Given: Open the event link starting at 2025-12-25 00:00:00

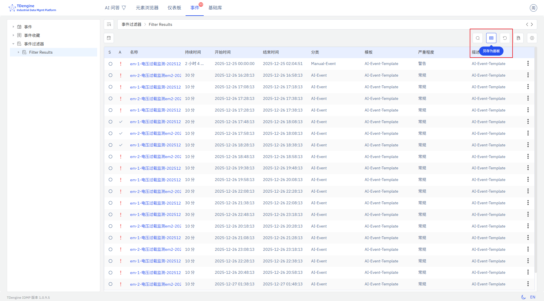Looking at the screenshot, I should coord(155,64).
